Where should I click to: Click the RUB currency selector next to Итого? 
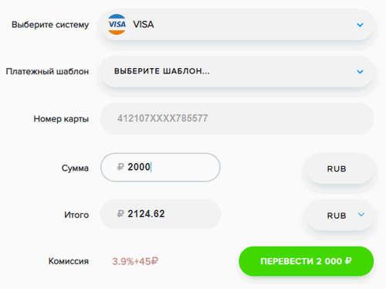(340, 216)
